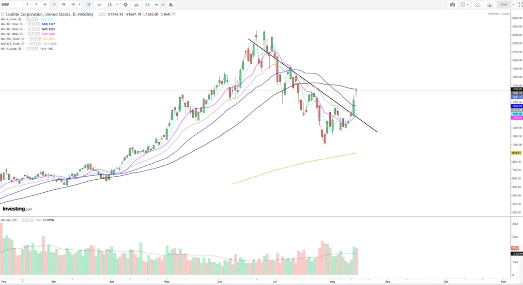This screenshot has height=285, width=523.
Task: Click the MA (10, close, 0) label
Action: (x=12, y=34)
